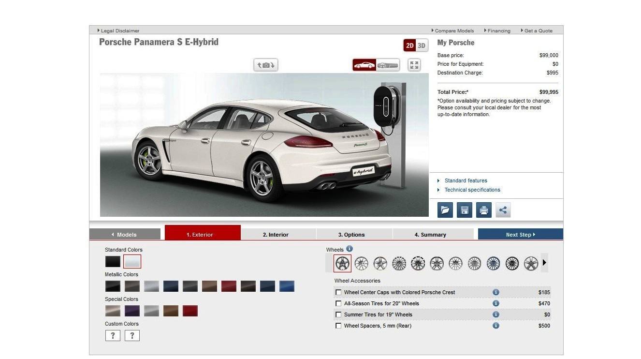This screenshot has height=359, width=641.
Task: Select the 1. Exterior tab
Action: click(203, 233)
